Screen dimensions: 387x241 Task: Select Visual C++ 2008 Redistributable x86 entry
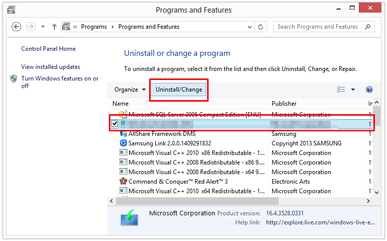pos(197,163)
